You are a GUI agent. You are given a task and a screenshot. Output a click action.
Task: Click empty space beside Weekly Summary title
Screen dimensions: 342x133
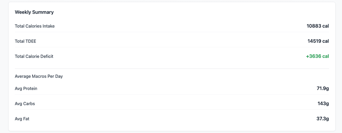191,12
